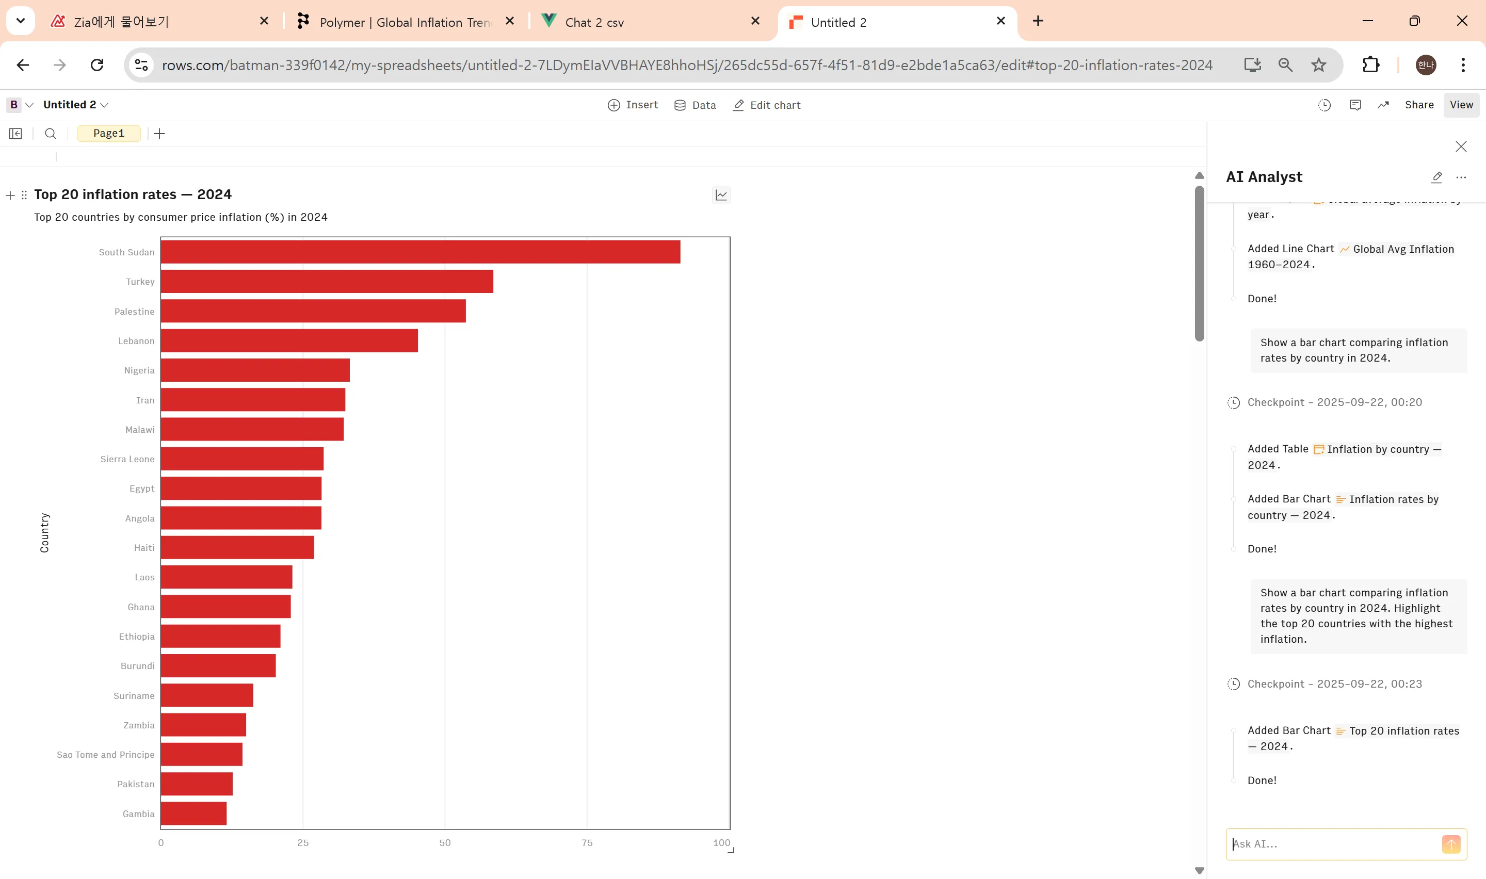This screenshot has width=1486, height=879.
Task: Collapse the sidebar panel icon
Action: (x=16, y=133)
